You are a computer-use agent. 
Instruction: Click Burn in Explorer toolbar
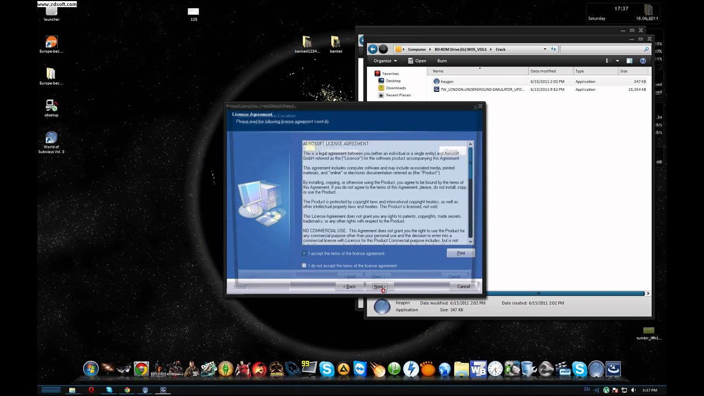(x=442, y=61)
